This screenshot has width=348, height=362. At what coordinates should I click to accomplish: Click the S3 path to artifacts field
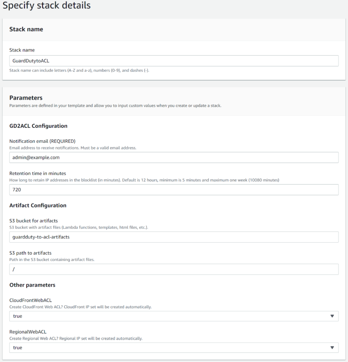(174, 269)
